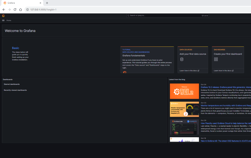This screenshot has height=158, width=251.
Task: Open Grafana 10.2 release blog link
Action: coord(226,87)
